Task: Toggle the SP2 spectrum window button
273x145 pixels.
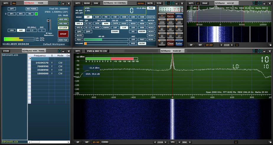Action: pos(21,14)
